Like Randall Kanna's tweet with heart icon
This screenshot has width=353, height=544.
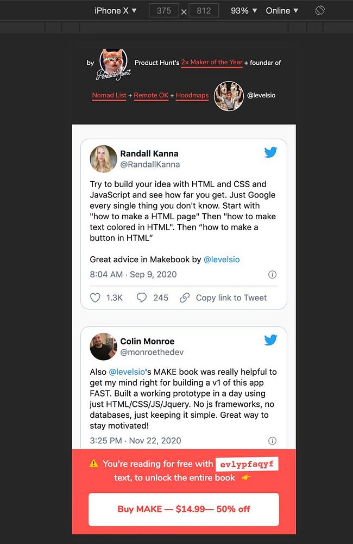click(x=95, y=298)
